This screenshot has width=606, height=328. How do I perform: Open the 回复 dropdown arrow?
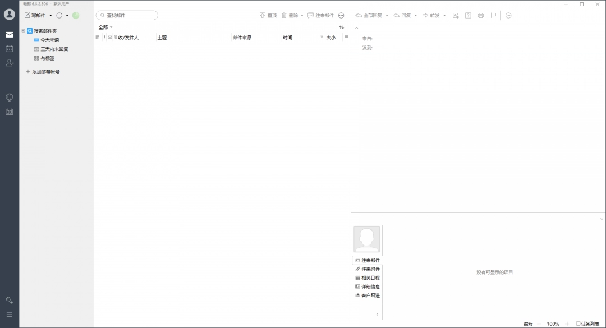click(x=415, y=16)
